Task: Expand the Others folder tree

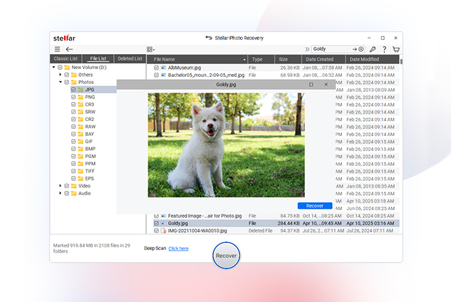Action: pos(61,75)
